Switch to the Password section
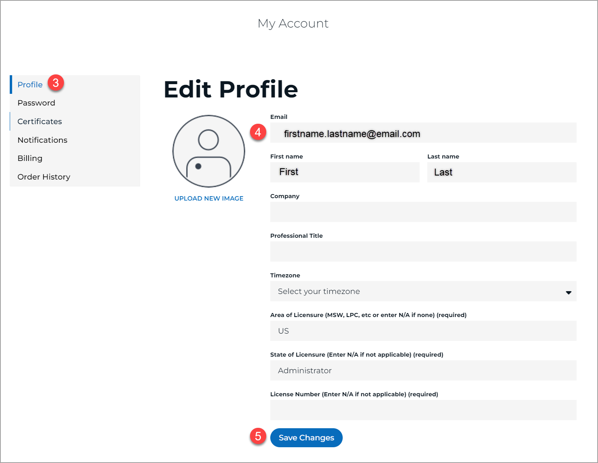 click(x=36, y=103)
